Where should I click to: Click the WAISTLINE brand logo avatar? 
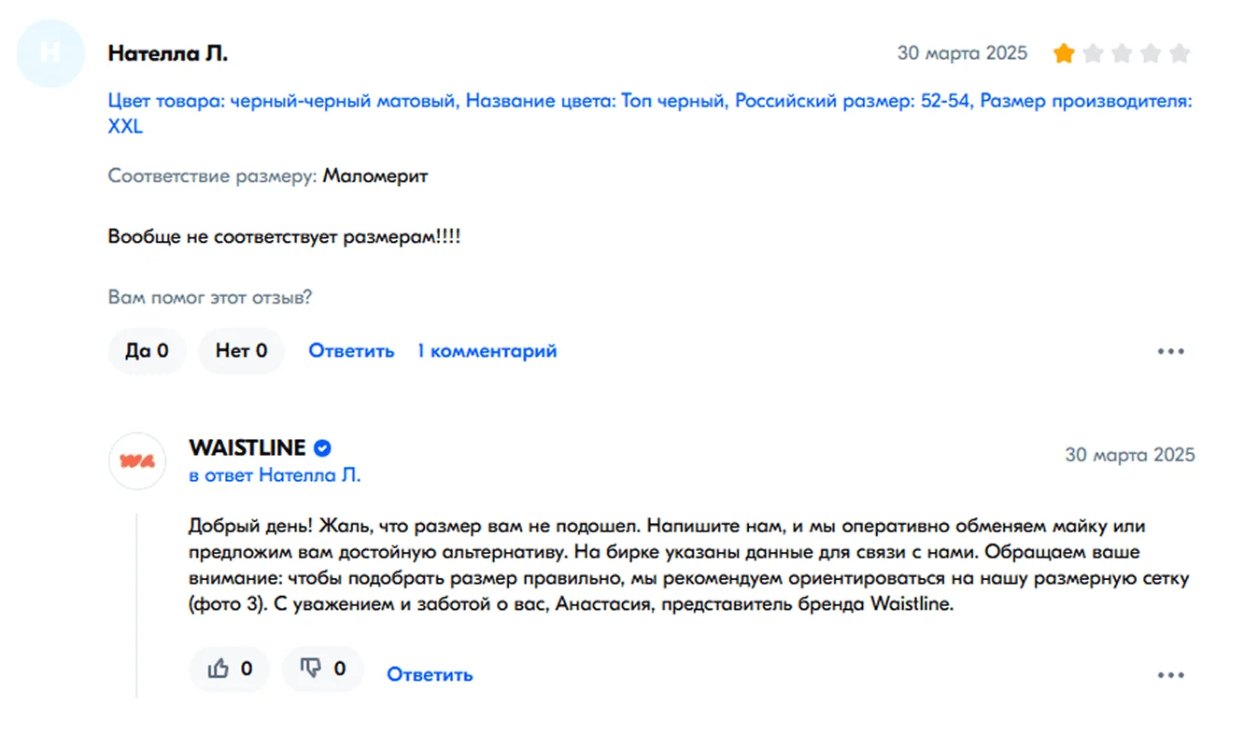point(137,461)
